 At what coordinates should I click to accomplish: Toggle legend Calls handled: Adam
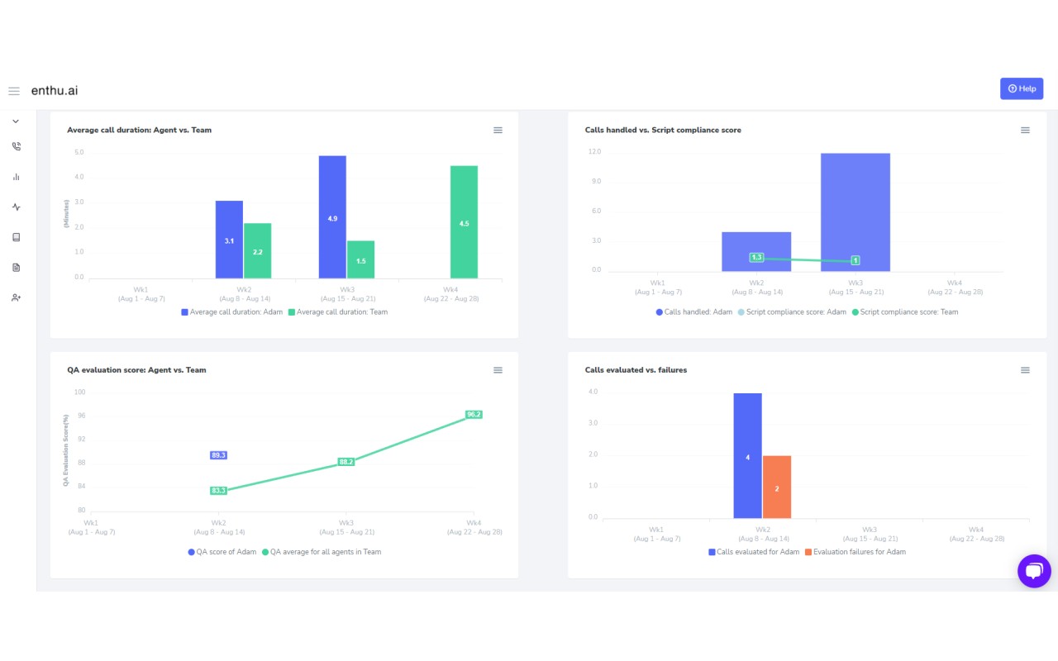[x=693, y=312]
